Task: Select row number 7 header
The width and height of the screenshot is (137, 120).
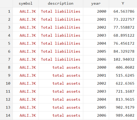Action: [6, 59]
